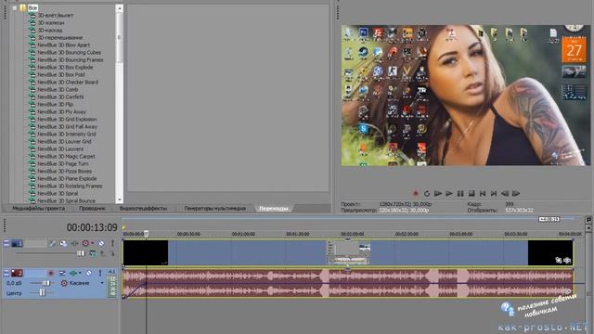This screenshot has height=334, width=594.
Task: Click the 00:00:13:09 timecode display
Action: click(92, 227)
